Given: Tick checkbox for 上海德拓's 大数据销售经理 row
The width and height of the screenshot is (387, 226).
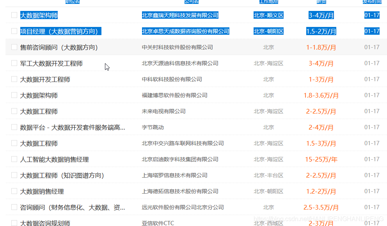Looking at the screenshot, I should coord(14,191).
